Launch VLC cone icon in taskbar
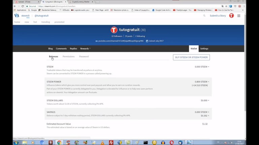The image size is (259, 145). (x=103, y=143)
